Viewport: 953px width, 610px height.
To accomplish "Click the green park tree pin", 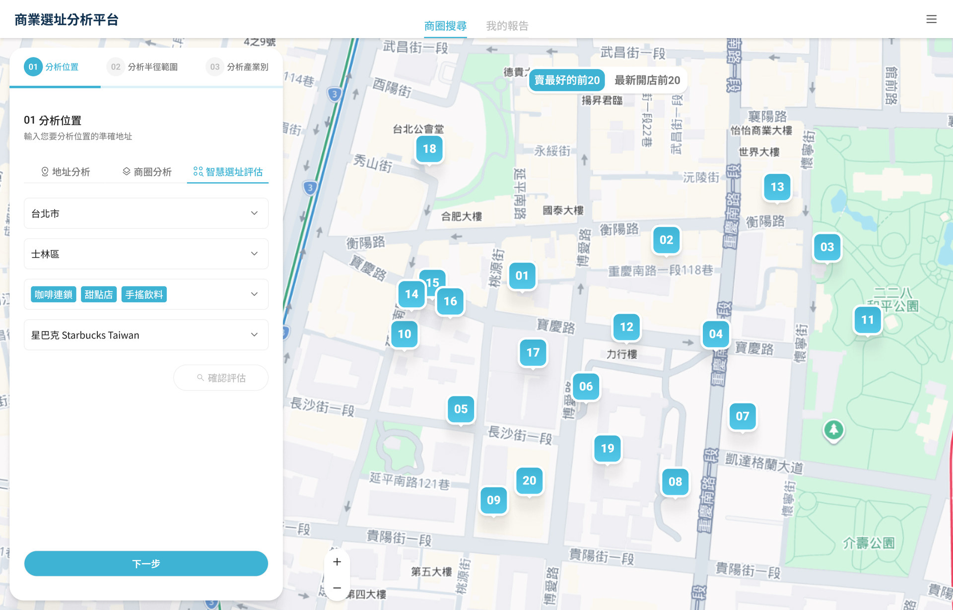I will pos(833,430).
